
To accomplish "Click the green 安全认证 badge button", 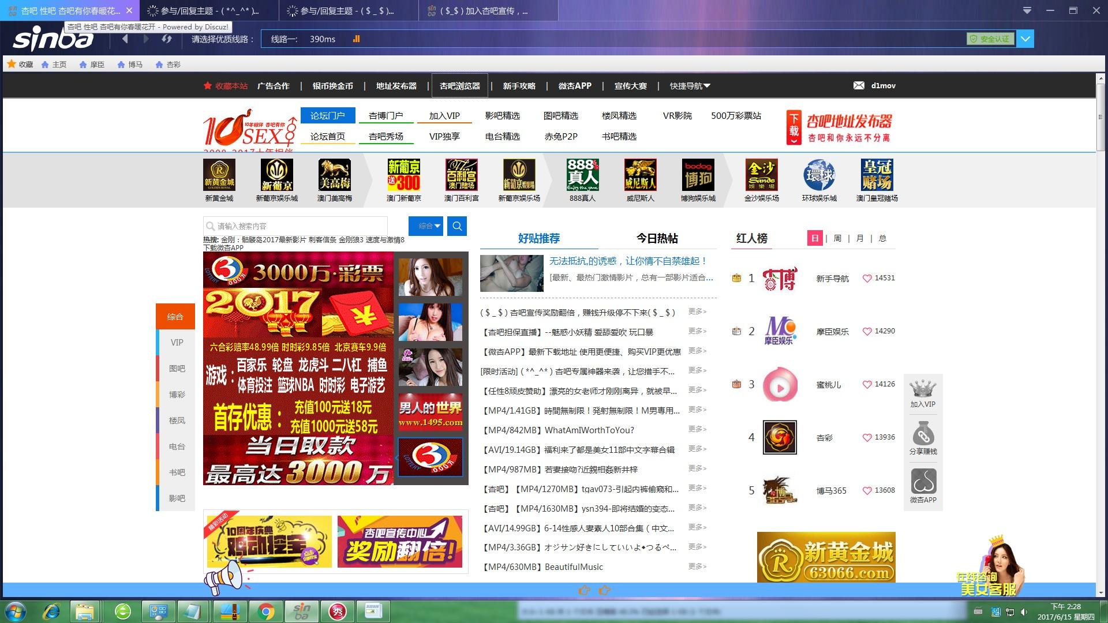I will coord(990,39).
